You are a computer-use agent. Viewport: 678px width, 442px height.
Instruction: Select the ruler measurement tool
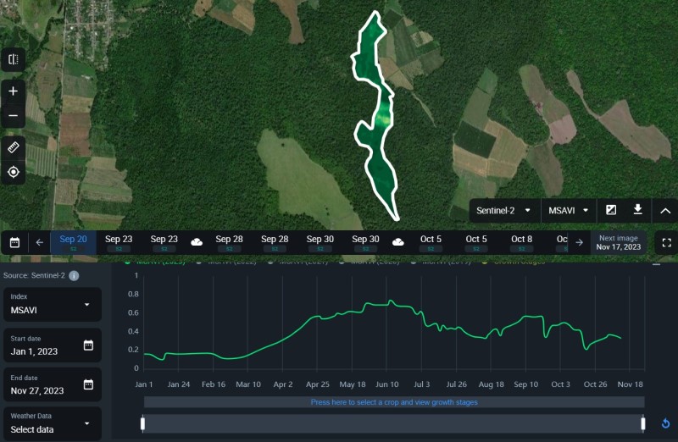click(x=13, y=147)
